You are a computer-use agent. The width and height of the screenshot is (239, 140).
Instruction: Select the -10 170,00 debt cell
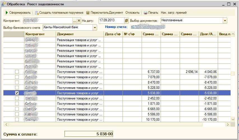pos(208,119)
